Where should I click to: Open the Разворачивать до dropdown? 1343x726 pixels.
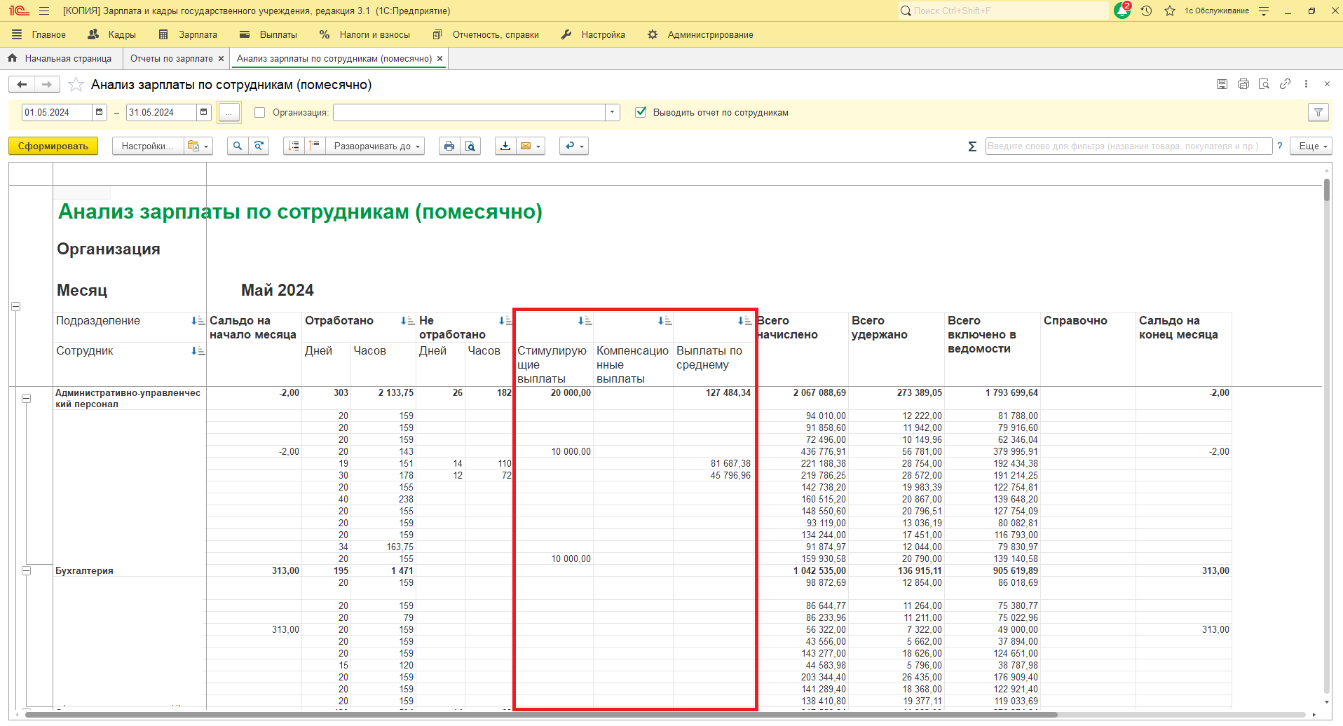tap(374, 146)
